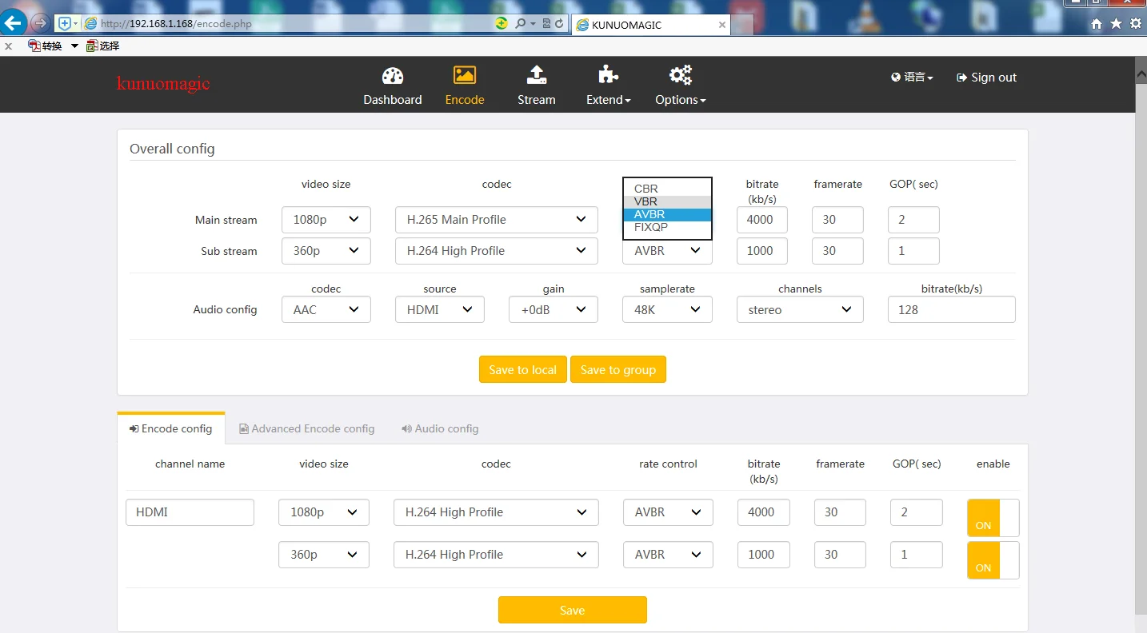Open the audio source HDMI dropdown
This screenshot has height=633, width=1147.
coord(440,309)
